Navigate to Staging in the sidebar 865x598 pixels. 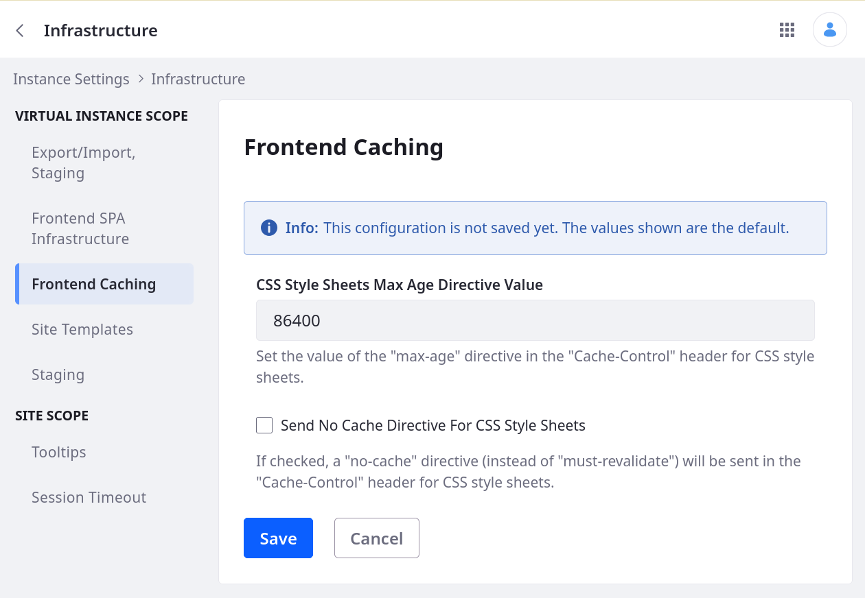tap(58, 374)
